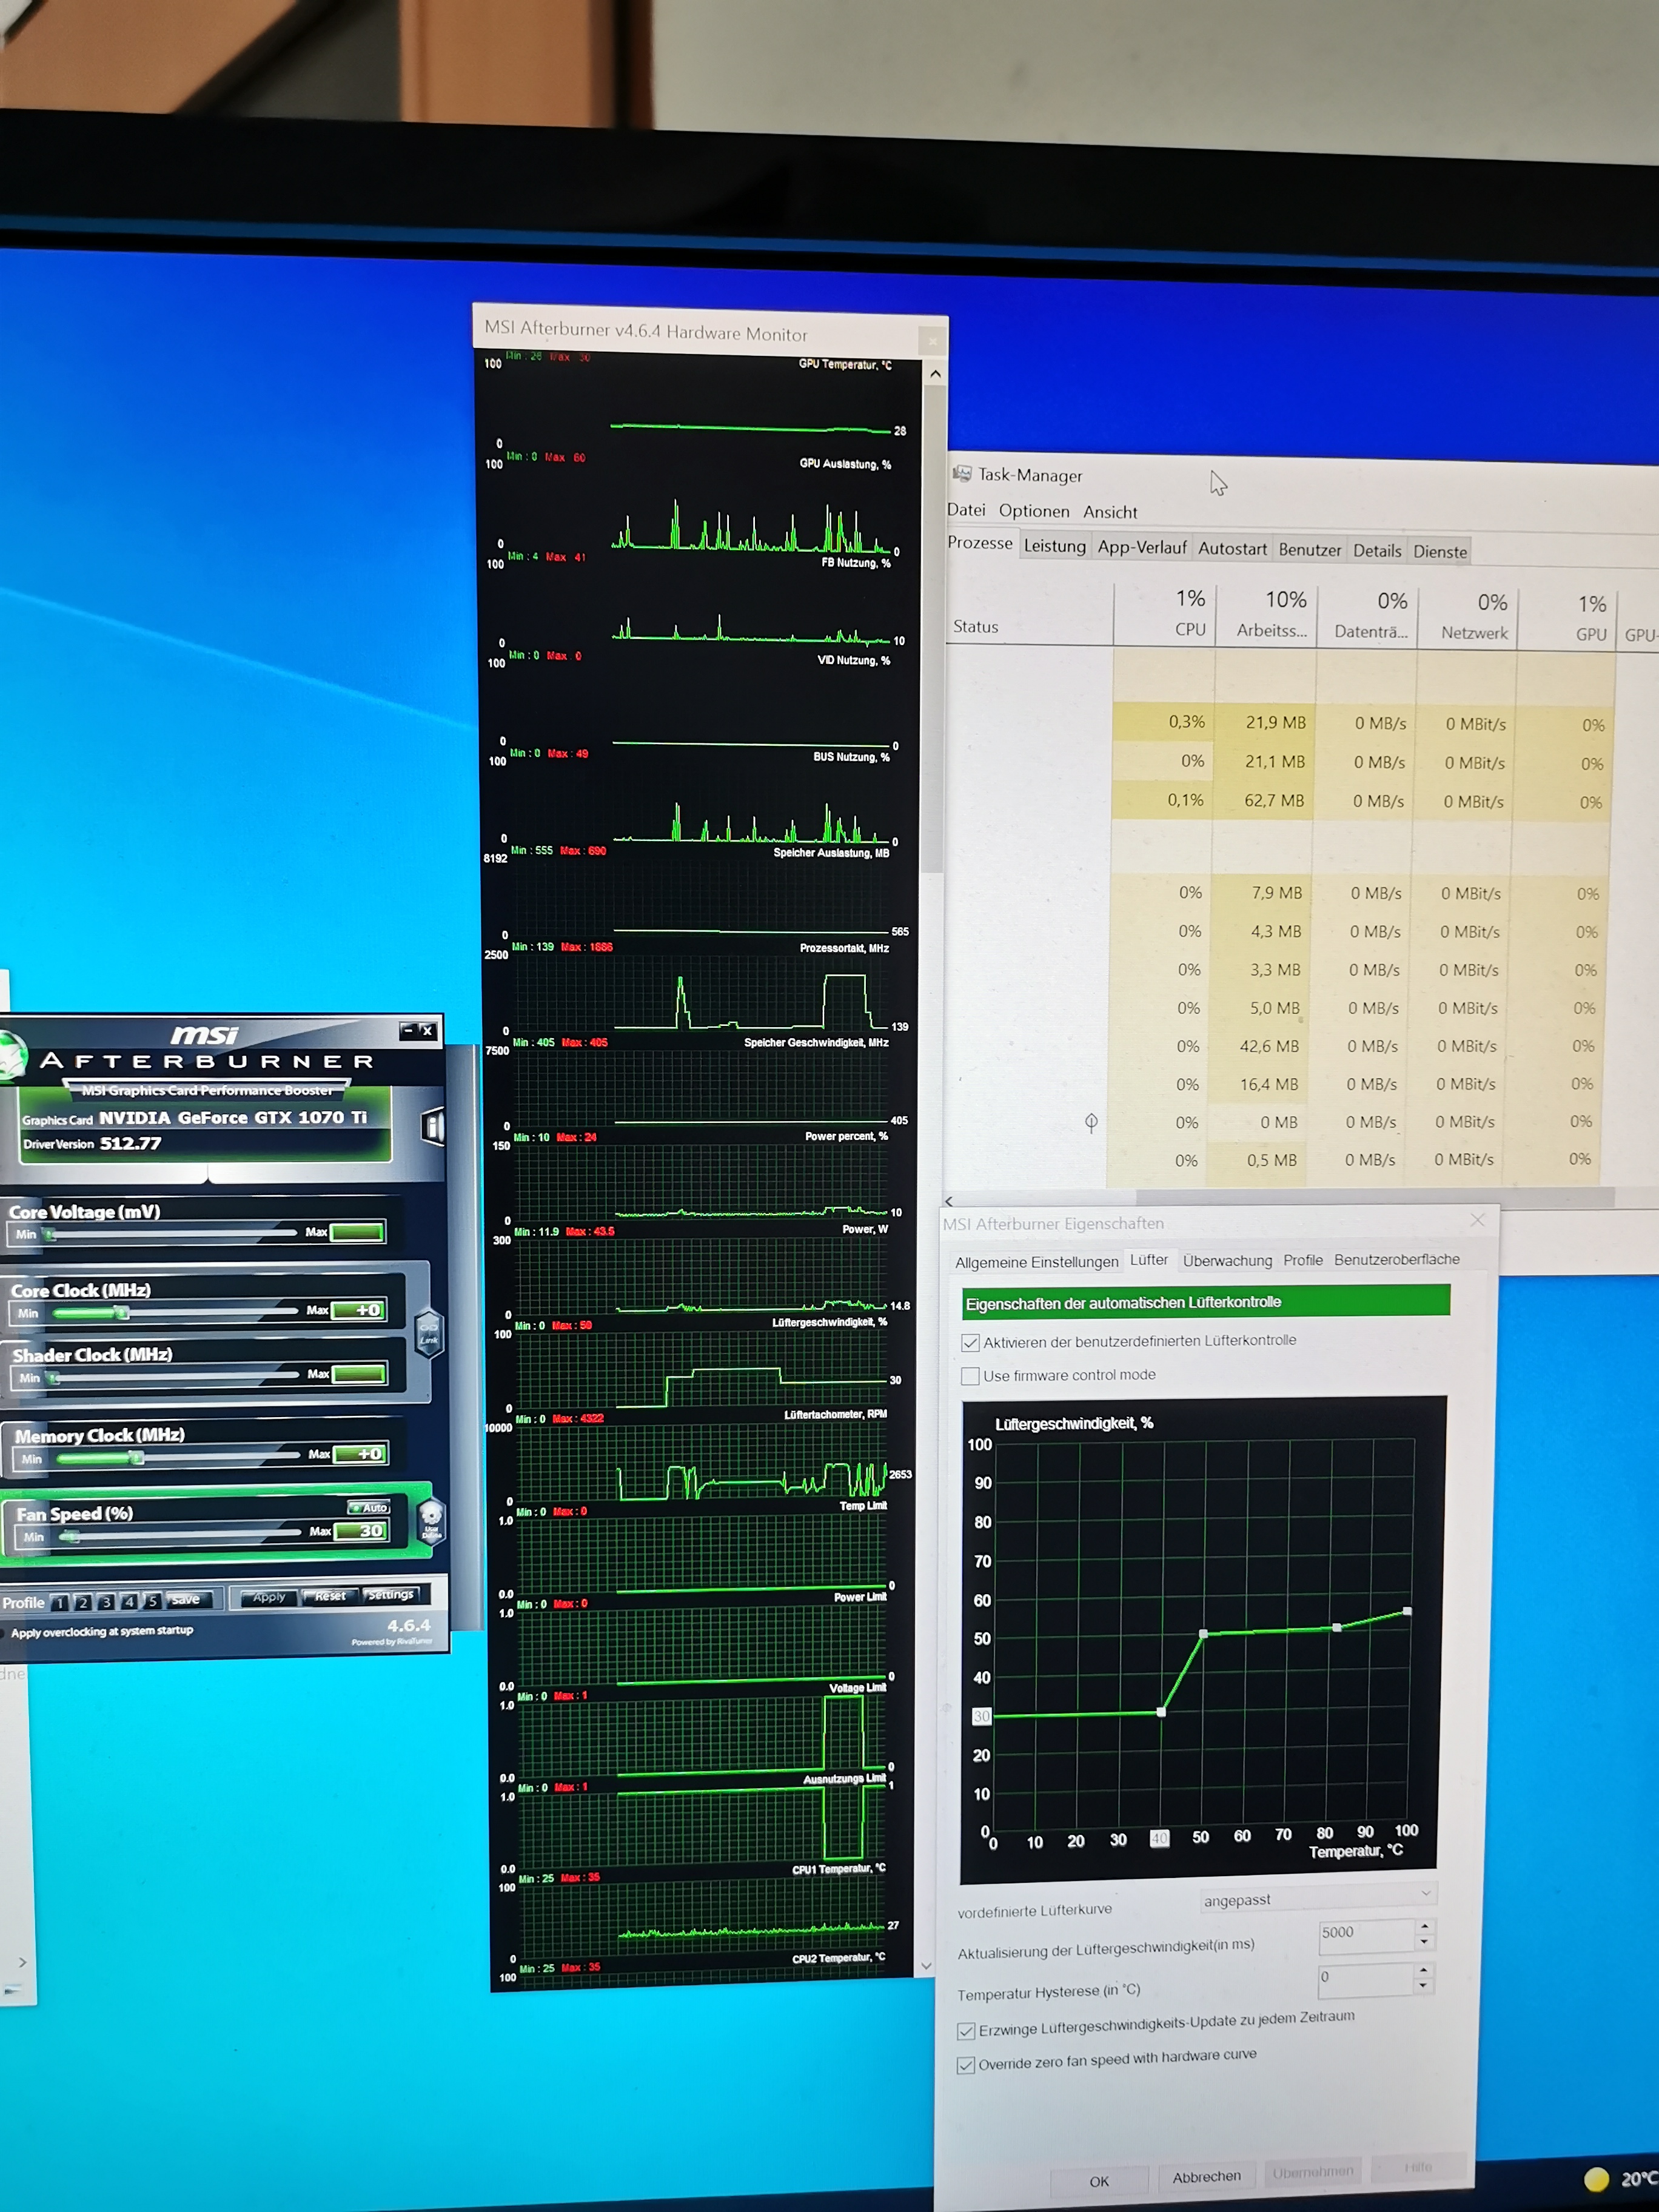
Task: Click the Core Clock slider handle
Action: pyautogui.click(x=123, y=1312)
